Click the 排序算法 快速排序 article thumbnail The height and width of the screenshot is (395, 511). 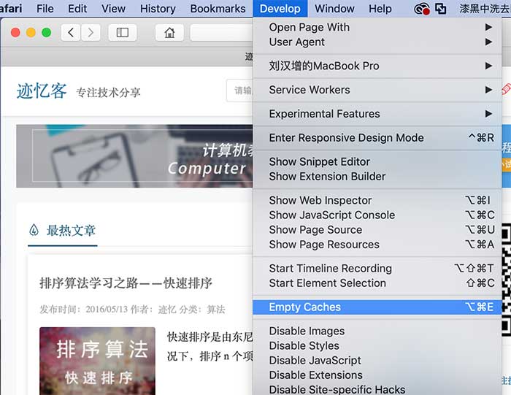97,361
